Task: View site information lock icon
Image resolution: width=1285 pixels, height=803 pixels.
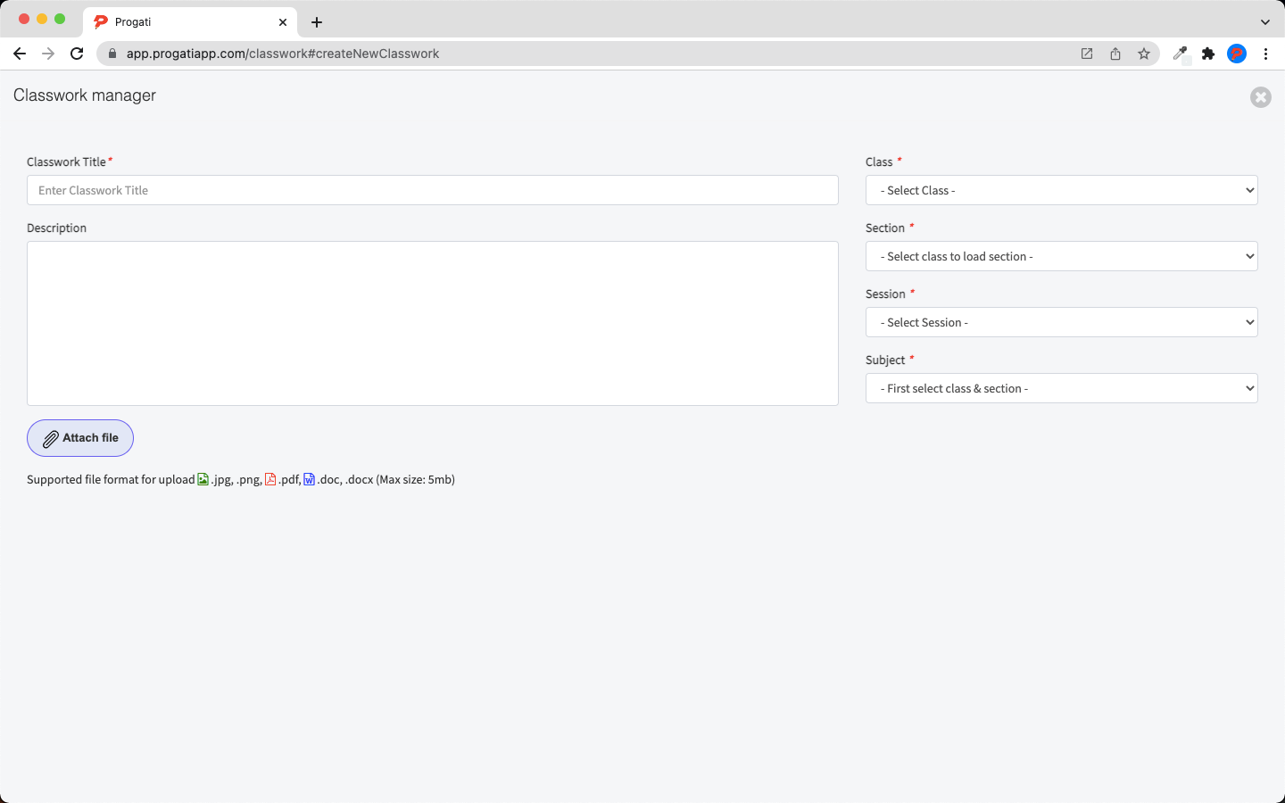Action: click(x=112, y=54)
